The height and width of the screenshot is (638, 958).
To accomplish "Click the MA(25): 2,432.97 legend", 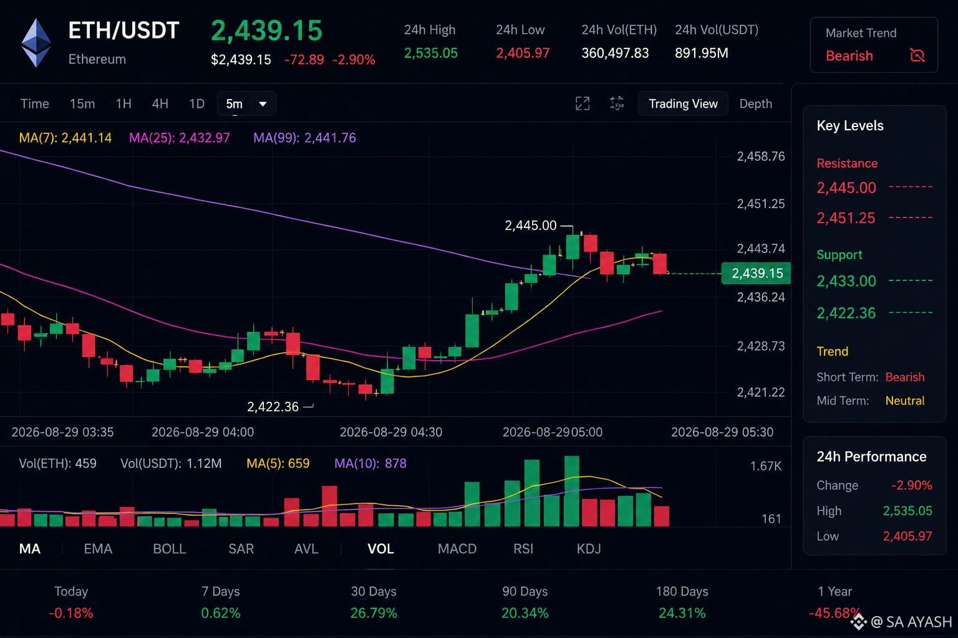I will click(x=179, y=138).
